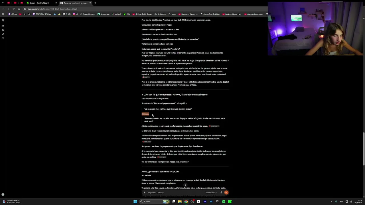Open the antiscuff bookmark

pyautogui.click(x=117, y=14)
